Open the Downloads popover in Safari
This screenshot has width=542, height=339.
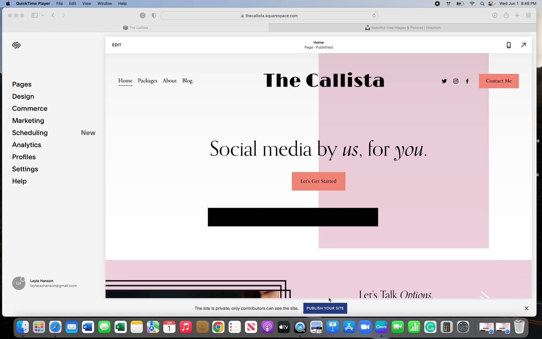coord(495,15)
